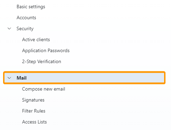The width and height of the screenshot is (171, 130).
Task: Select the Security category label
Action: [x=25, y=28]
